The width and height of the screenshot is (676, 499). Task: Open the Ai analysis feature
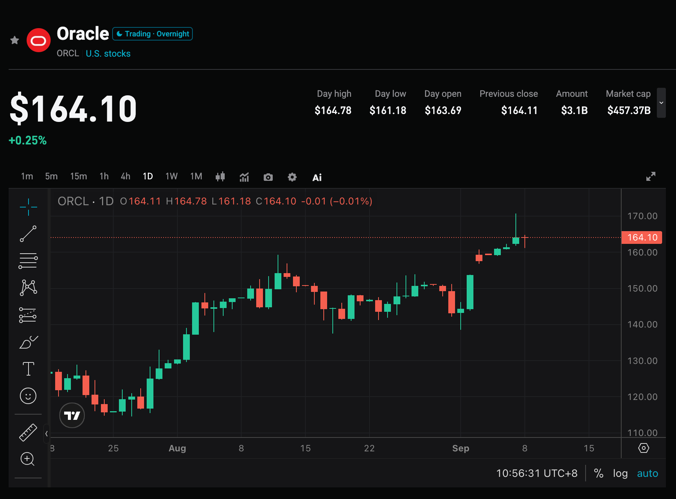tap(317, 177)
